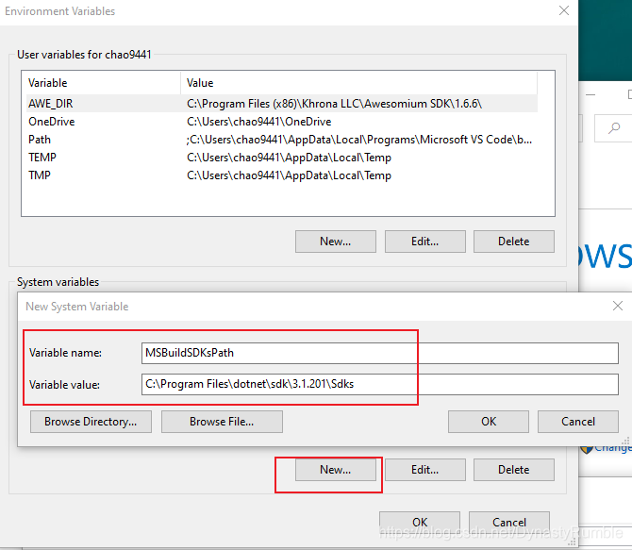Close the Environment Variables window
The width and height of the screenshot is (632, 550).
pos(564,10)
